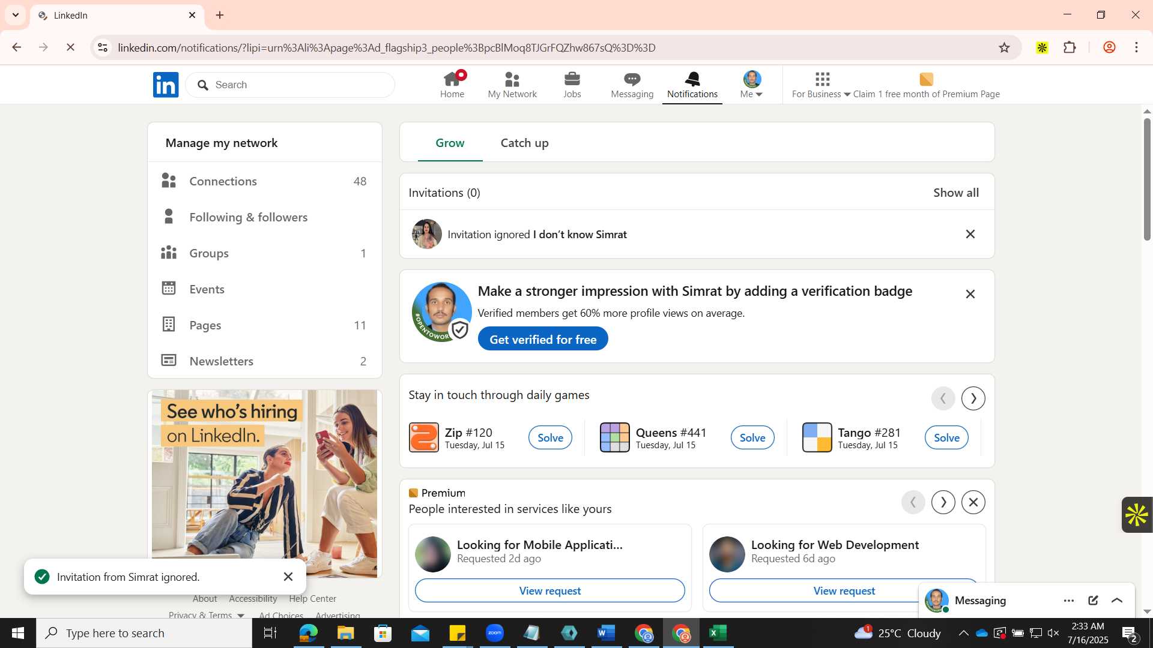Open Windows Start menu
1153x648 pixels.
coord(17,633)
